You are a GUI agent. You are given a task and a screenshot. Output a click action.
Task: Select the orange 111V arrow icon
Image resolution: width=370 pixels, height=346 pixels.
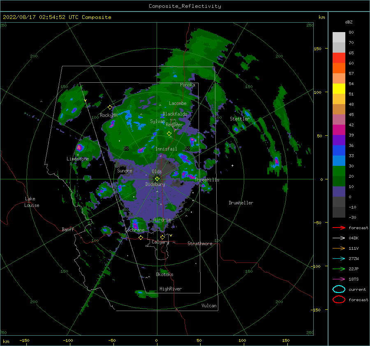[x=339, y=248]
